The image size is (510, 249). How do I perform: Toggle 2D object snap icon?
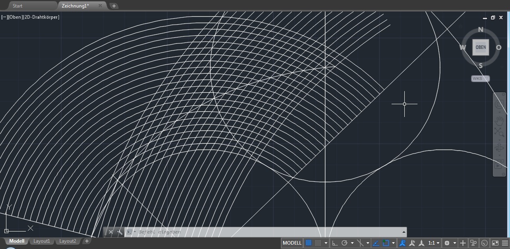pyautogui.click(x=386, y=243)
